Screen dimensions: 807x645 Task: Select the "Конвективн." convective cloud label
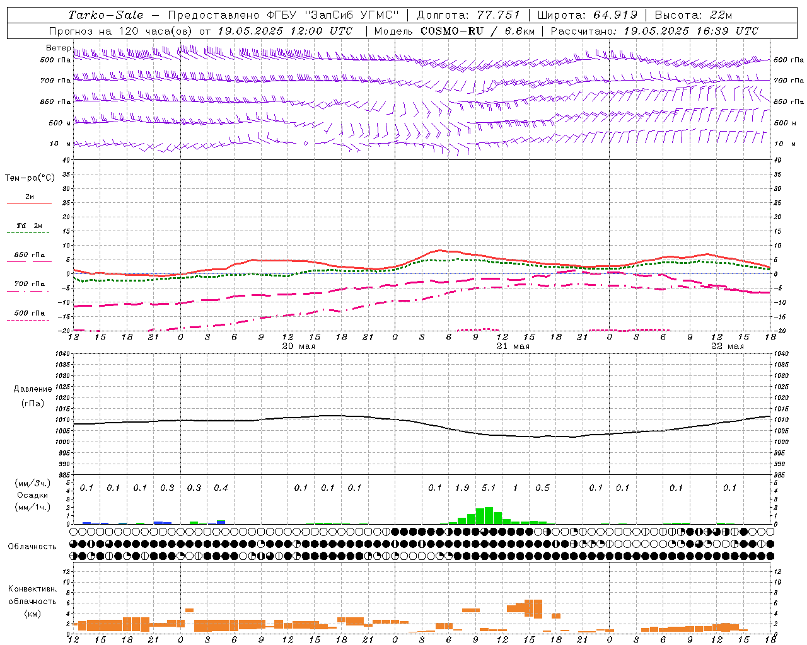tap(33, 589)
